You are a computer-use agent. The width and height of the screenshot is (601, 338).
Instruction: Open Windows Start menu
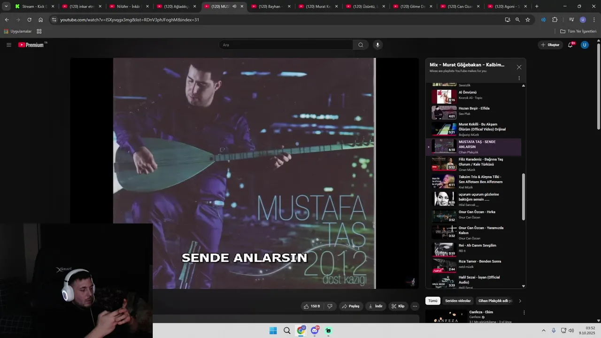coord(273,330)
